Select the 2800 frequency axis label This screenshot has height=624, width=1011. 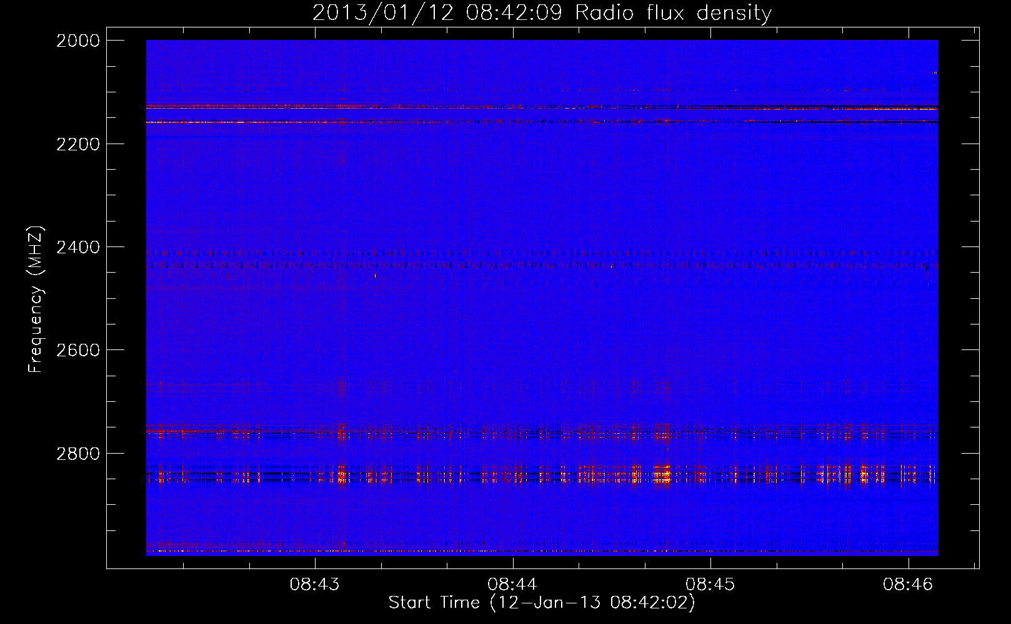tap(78, 454)
